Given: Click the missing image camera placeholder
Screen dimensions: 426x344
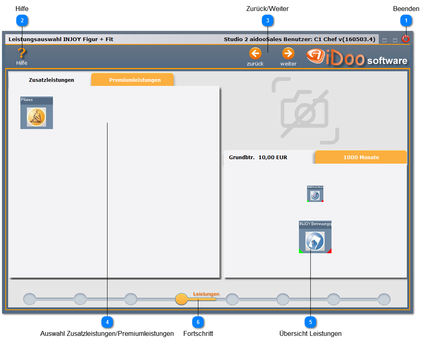Looking at the screenshot, I should pyautogui.click(x=305, y=110).
